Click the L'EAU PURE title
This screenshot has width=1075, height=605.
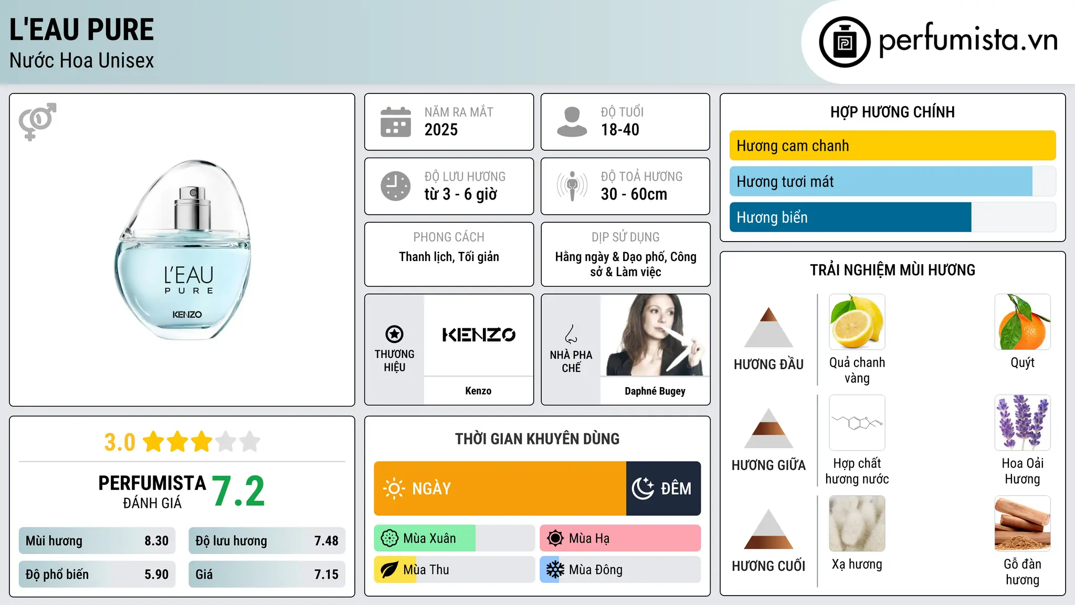[x=81, y=29]
